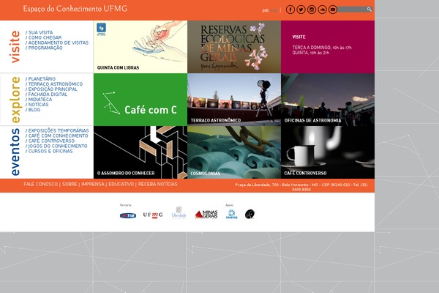This screenshot has width=439, height=293.
Task: Open the Café com Conhecimento link
Action: [x=57, y=136]
